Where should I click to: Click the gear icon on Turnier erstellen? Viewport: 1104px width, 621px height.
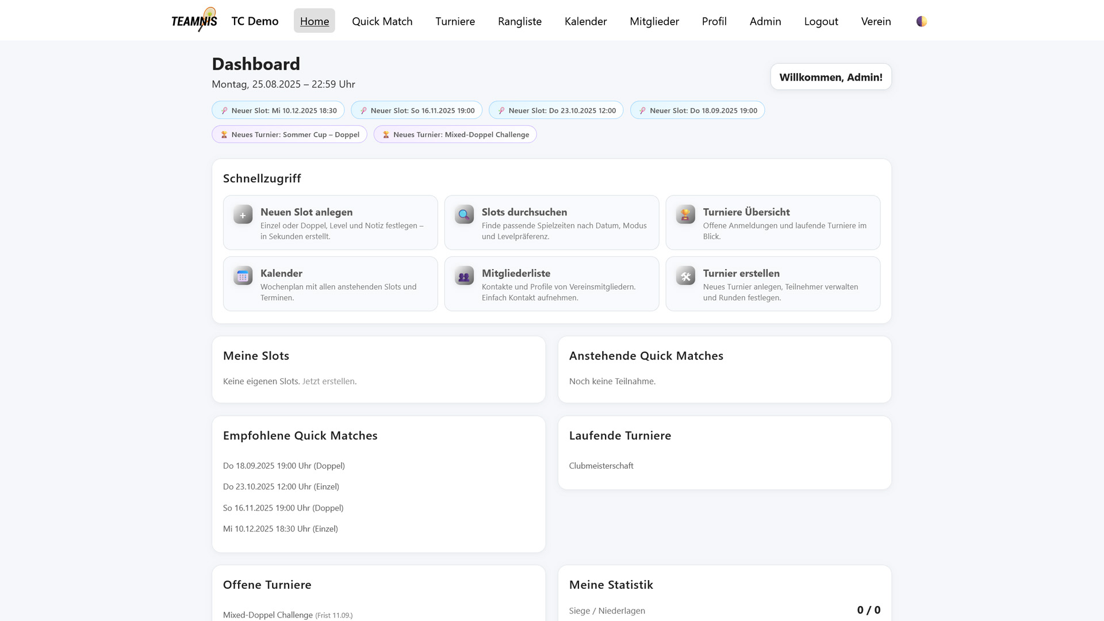685,276
